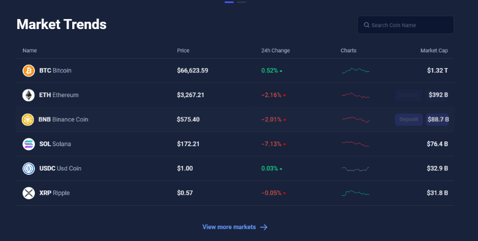478x241 pixels.
Task: Click the Charts column header
Action: pyautogui.click(x=348, y=50)
